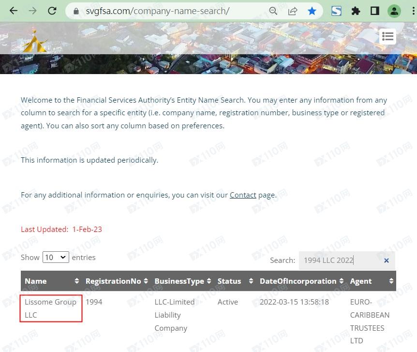Click the Welcome to the Financial Services paragraph
This screenshot has height=352, width=417.
click(204, 113)
